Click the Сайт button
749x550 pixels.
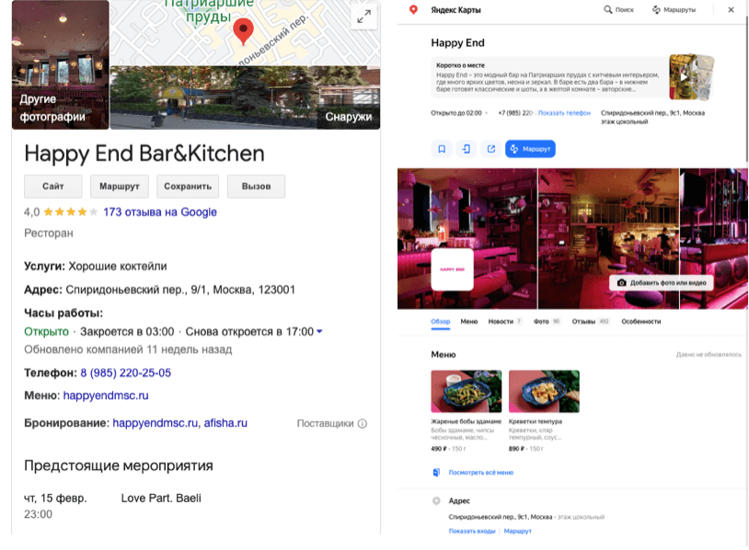(x=53, y=186)
